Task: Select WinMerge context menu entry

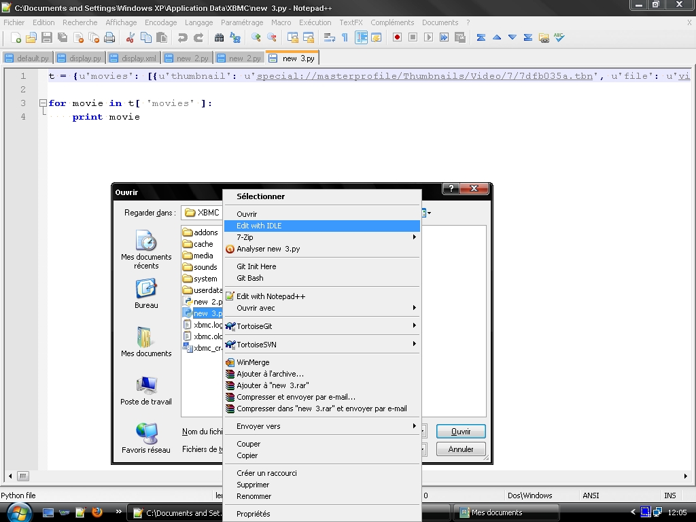Action: pos(321,362)
